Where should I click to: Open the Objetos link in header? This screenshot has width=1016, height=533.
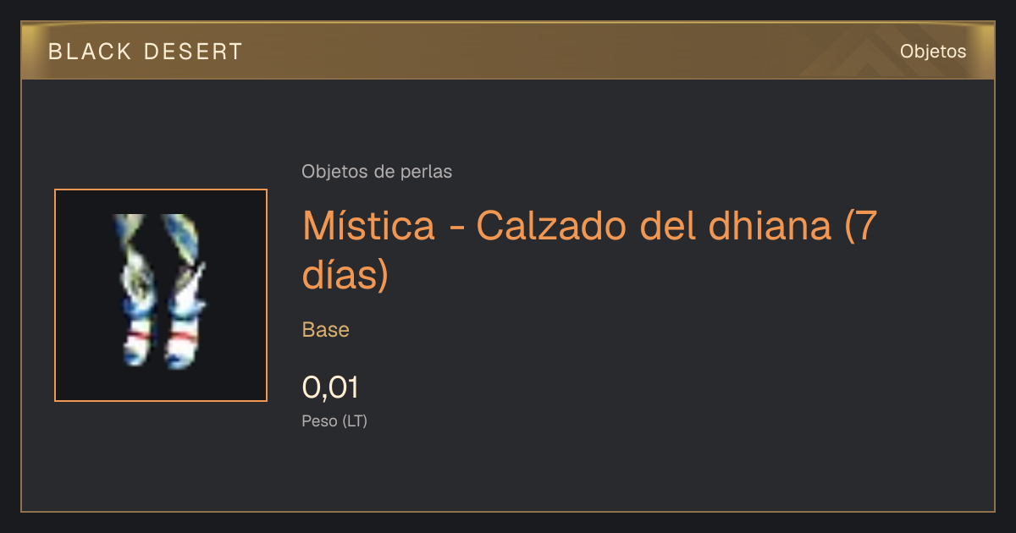pyautogui.click(x=933, y=52)
